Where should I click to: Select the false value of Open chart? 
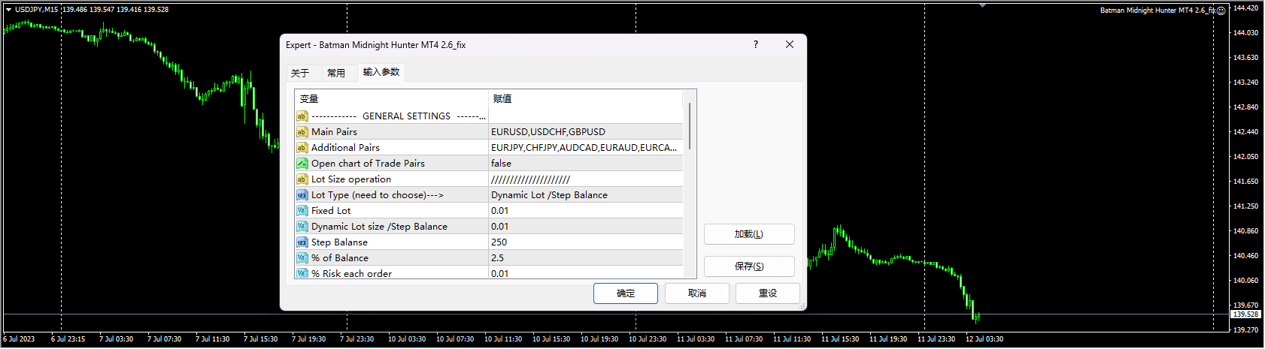pos(586,164)
